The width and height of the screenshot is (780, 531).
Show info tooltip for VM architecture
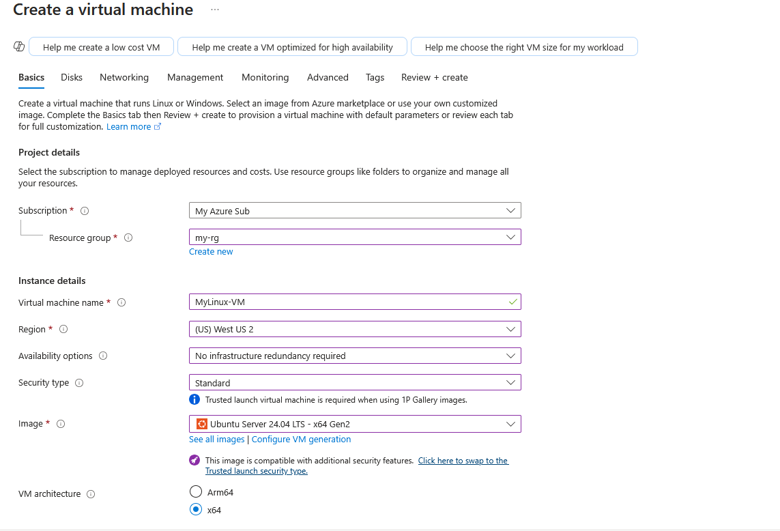coord(91,494)
